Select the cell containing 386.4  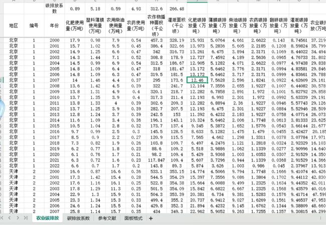coord(156,46)
